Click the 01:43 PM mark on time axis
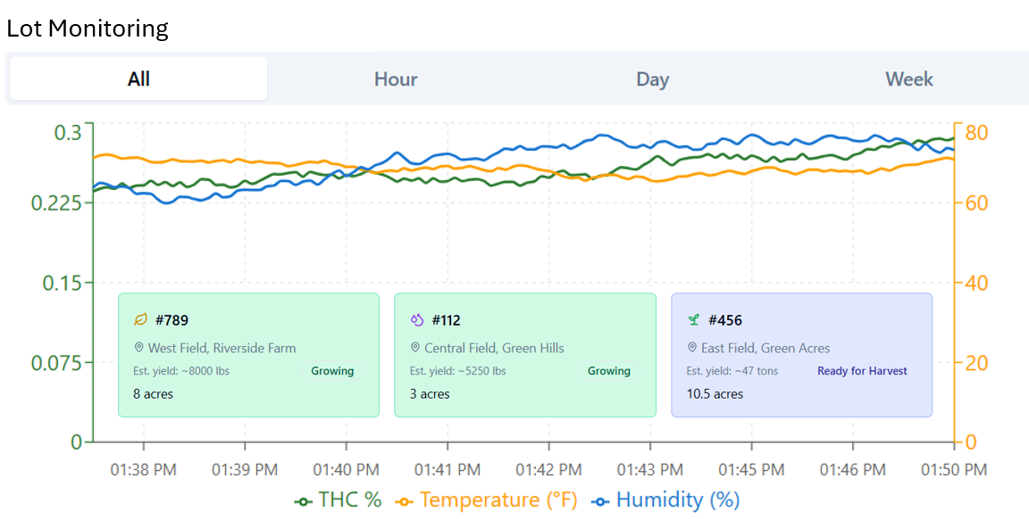Screen dimensions: 1029x519 point(650,470)
